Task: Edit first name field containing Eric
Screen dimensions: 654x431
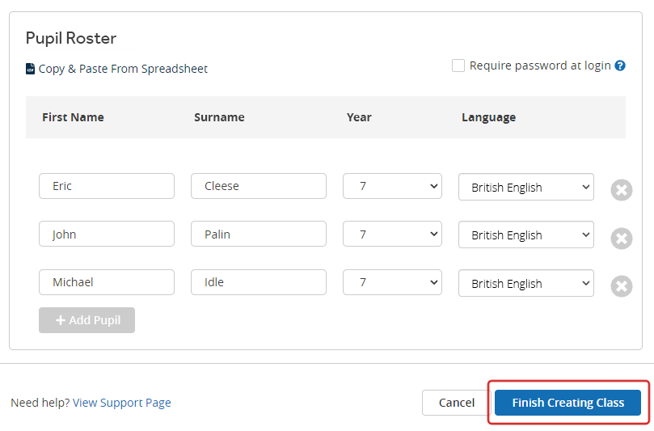Action: coord(107,186)
